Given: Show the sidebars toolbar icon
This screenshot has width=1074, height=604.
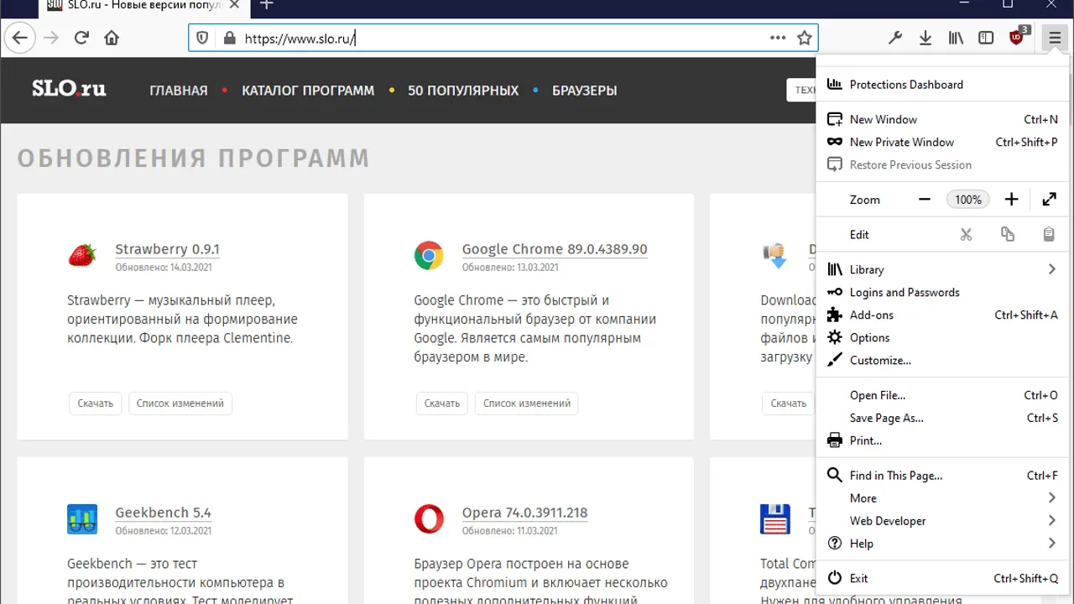Looking at the screenshot, I should (986, 38).
